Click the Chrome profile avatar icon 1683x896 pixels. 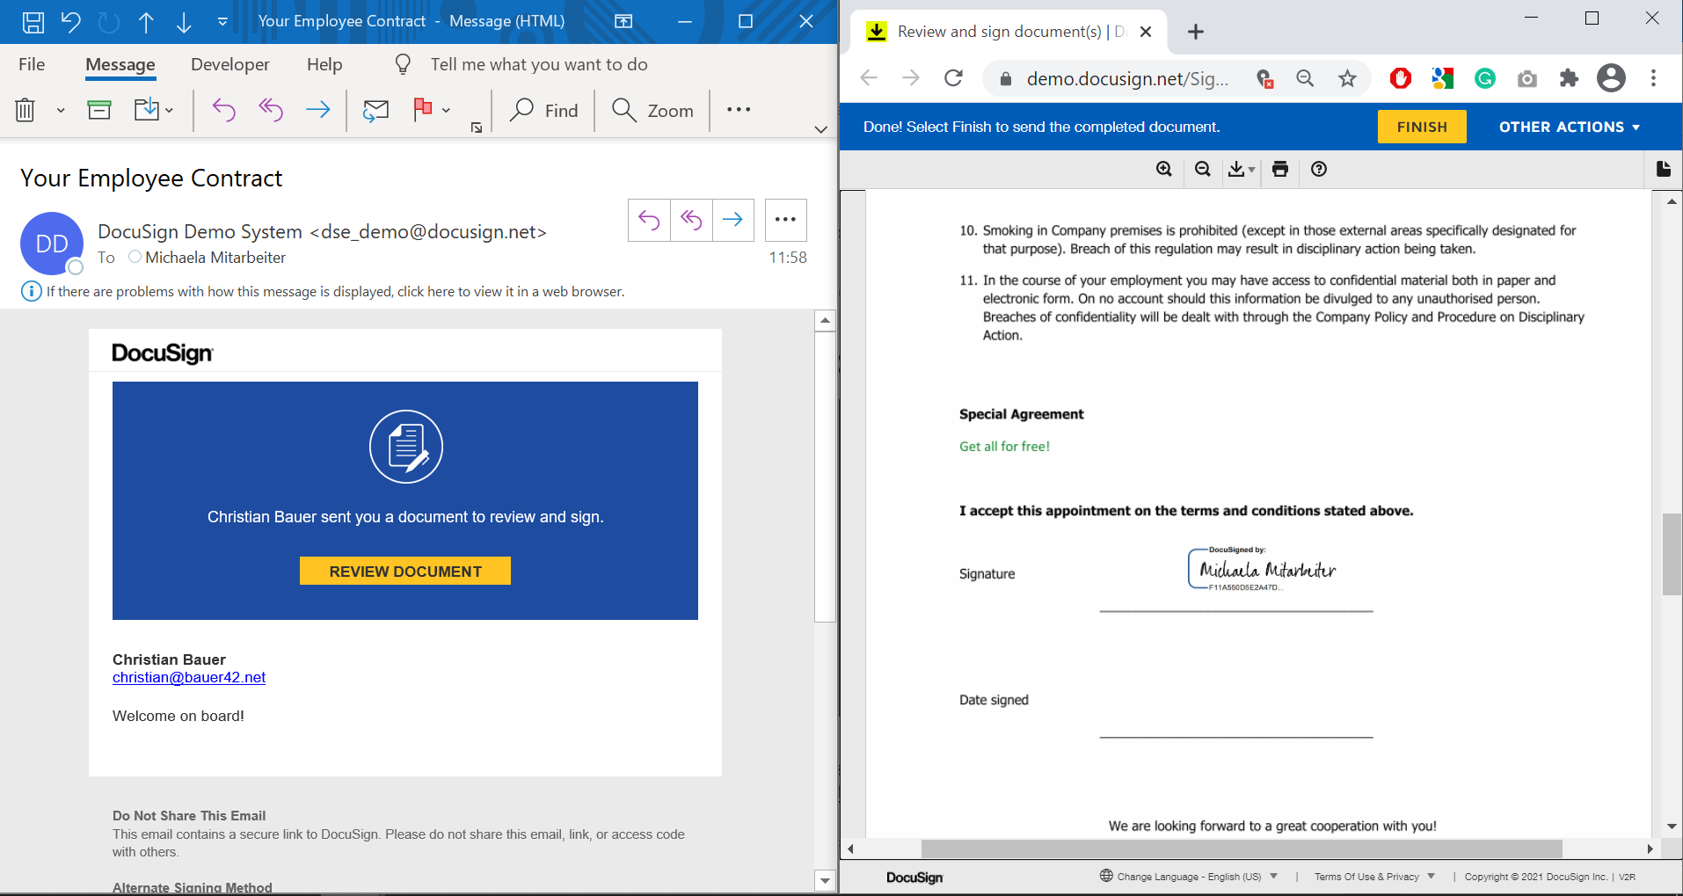click(x=1611, y=78)
